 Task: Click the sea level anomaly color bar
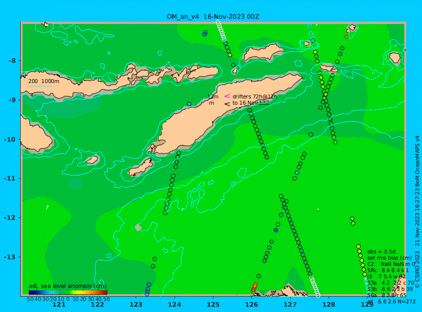tap(68, 292)
